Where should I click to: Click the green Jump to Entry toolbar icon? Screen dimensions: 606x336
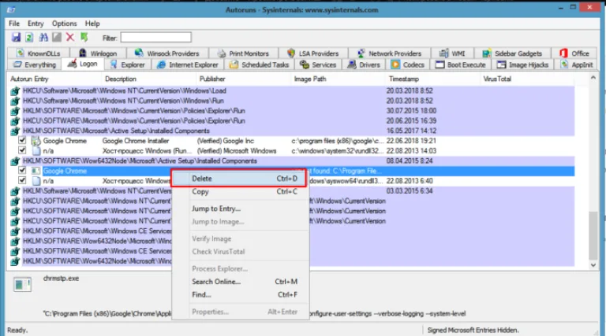[84, 37]
